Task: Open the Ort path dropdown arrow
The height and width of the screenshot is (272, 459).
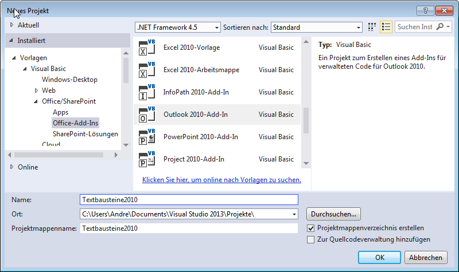Action: point(294,214)
